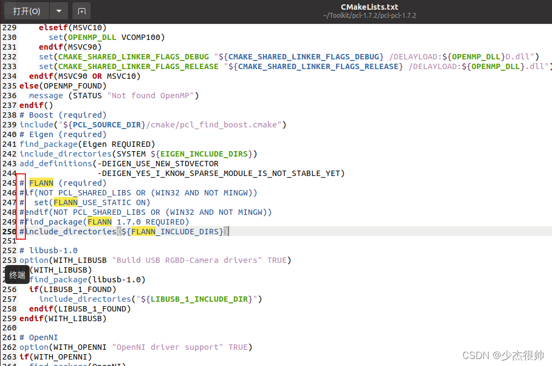Click line 233 CMAKE_SHARED_LINKER_FLAGS_RELEASE set statement
Image resolution: width=552 pixels, height=366 pixels.
pos(295,66)
